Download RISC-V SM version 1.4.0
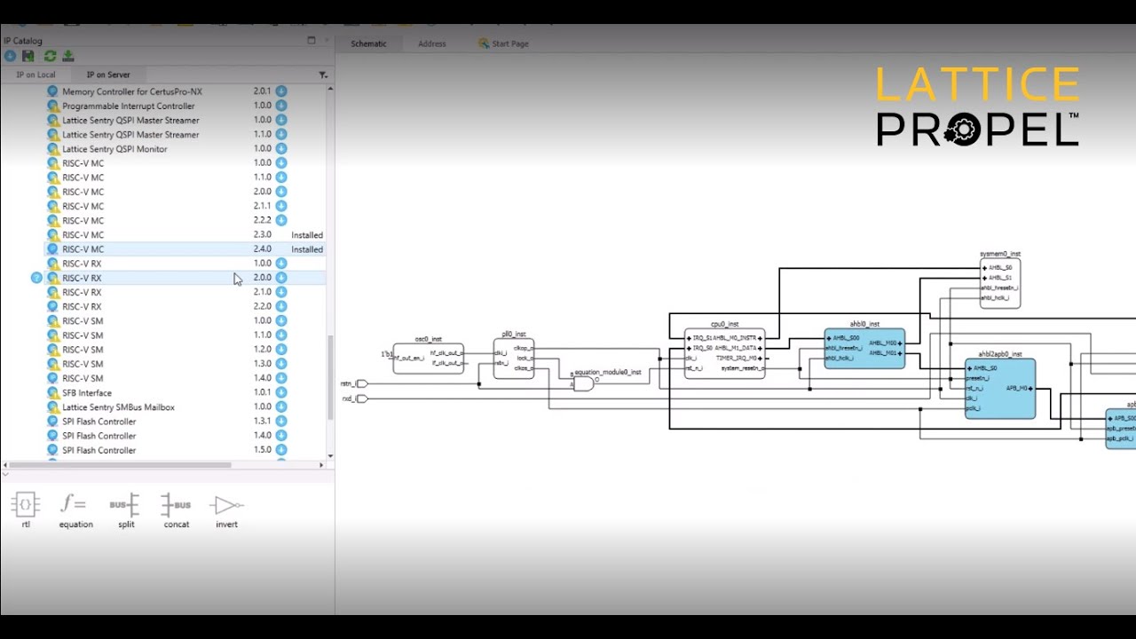Image resolution: width=1136 pixels, height=639 pixels. tap(281, 377)
